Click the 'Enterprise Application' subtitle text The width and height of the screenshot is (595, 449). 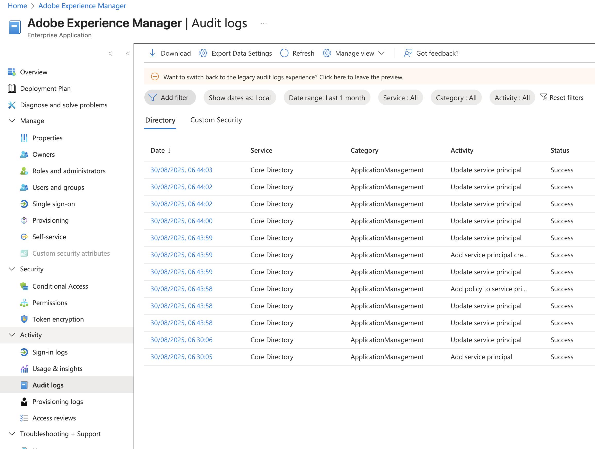tap(60, 35)
